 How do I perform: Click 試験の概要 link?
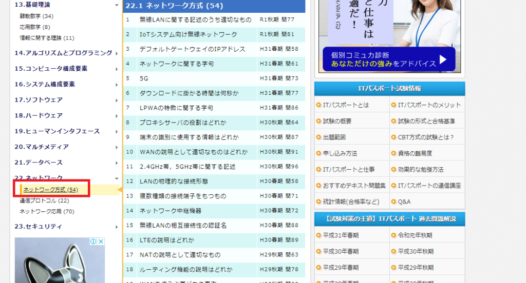(x=337, y=121)
